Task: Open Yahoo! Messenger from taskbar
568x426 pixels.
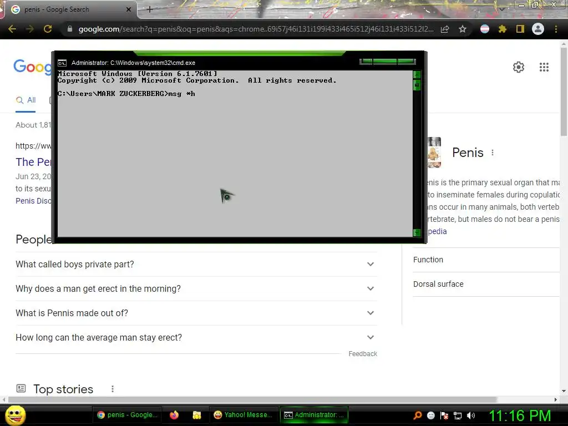Action: tap(243, 415)
